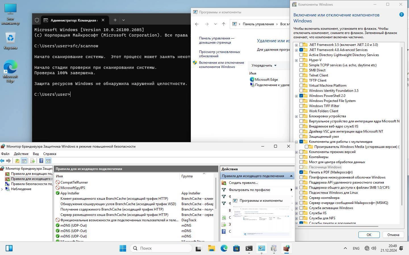
Task: Enable the TFTP Client checkbox
Action: pyautogui.click(x=301, y=80)
